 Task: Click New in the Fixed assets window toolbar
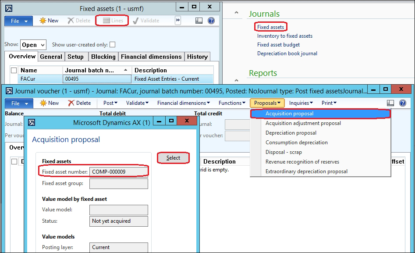tap(49, 21)
